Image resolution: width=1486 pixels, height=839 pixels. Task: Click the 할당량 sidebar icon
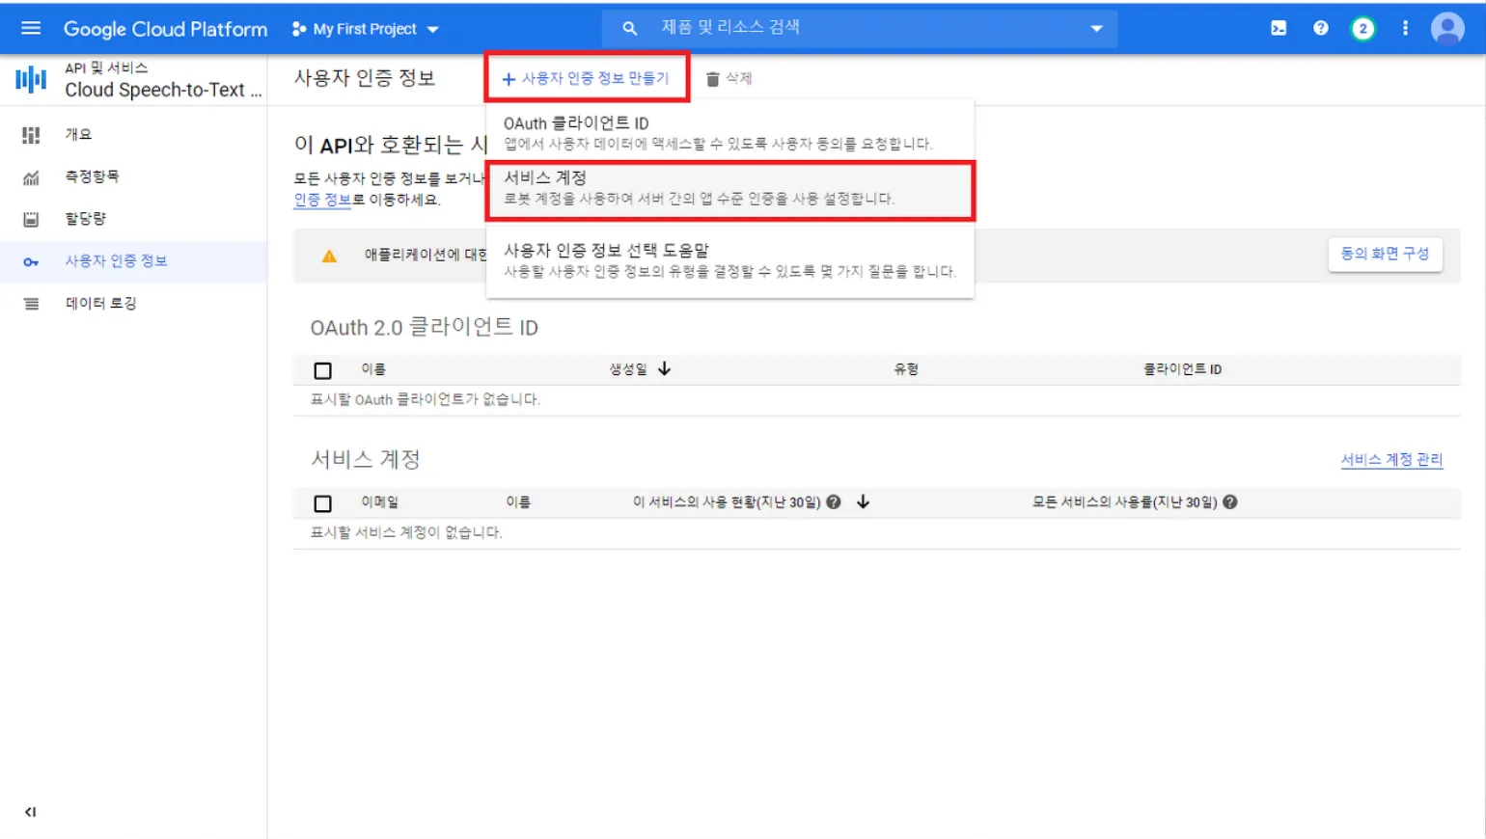[31, 219]
